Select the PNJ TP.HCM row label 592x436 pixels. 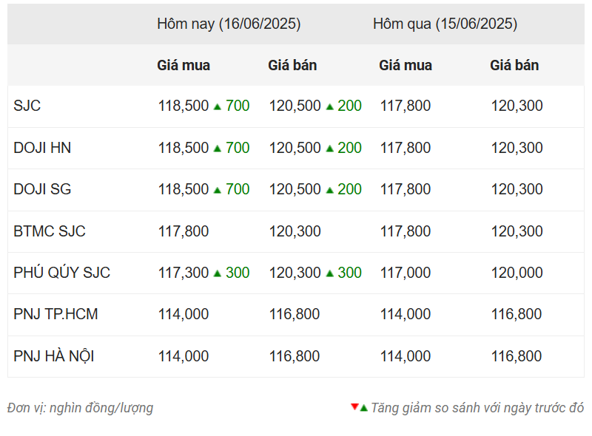point(55,314)
